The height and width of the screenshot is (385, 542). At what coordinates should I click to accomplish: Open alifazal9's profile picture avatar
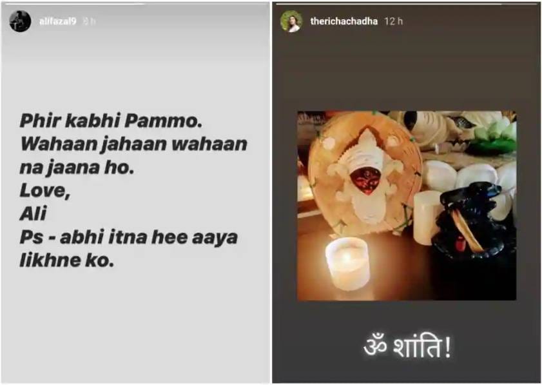(20, 21)
